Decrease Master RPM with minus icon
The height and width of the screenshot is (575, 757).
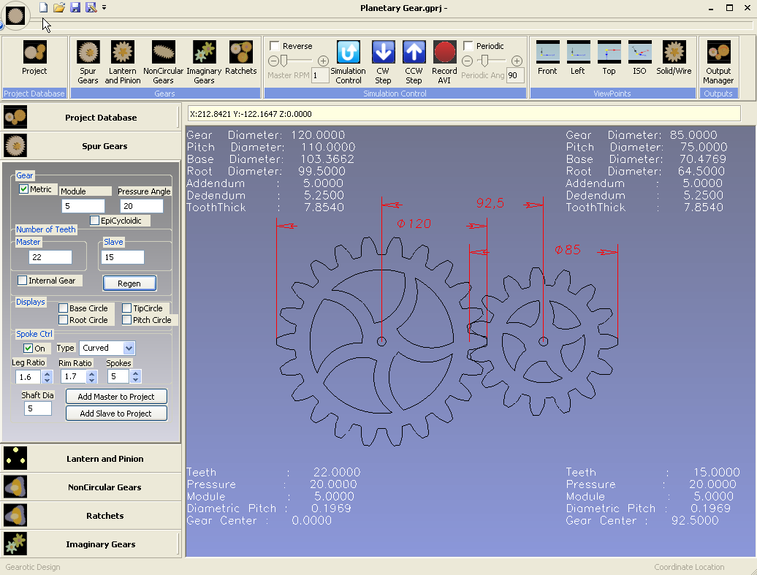(x=273, y=61)
